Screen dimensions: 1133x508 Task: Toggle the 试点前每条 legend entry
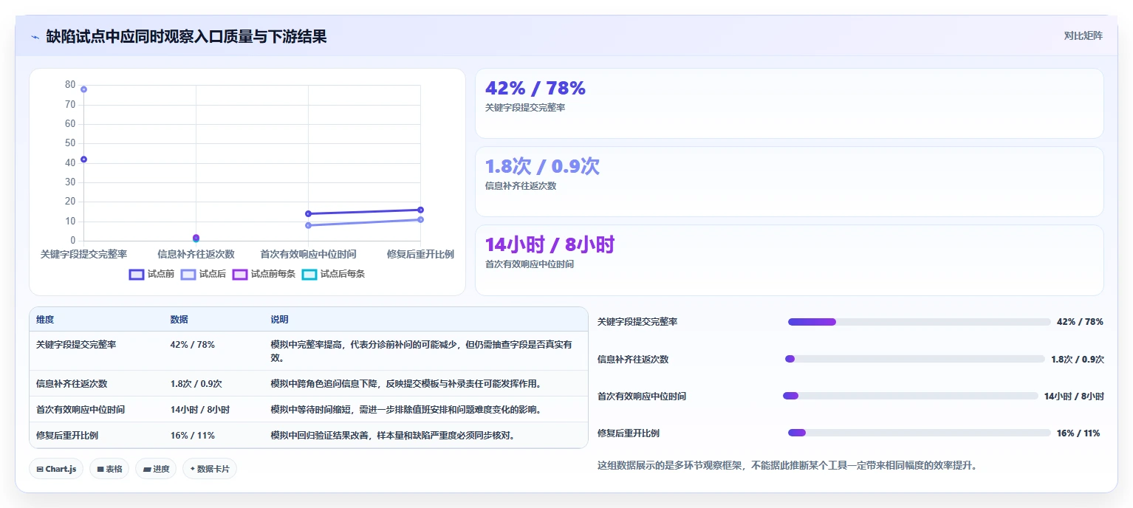click(264, 274)
